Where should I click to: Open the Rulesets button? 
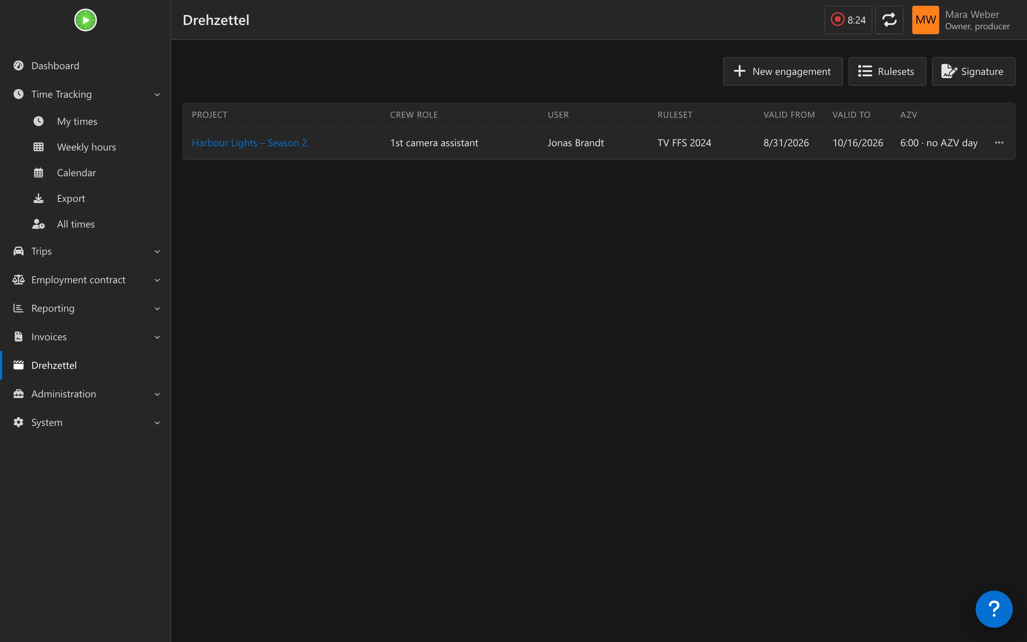point(887,71)
